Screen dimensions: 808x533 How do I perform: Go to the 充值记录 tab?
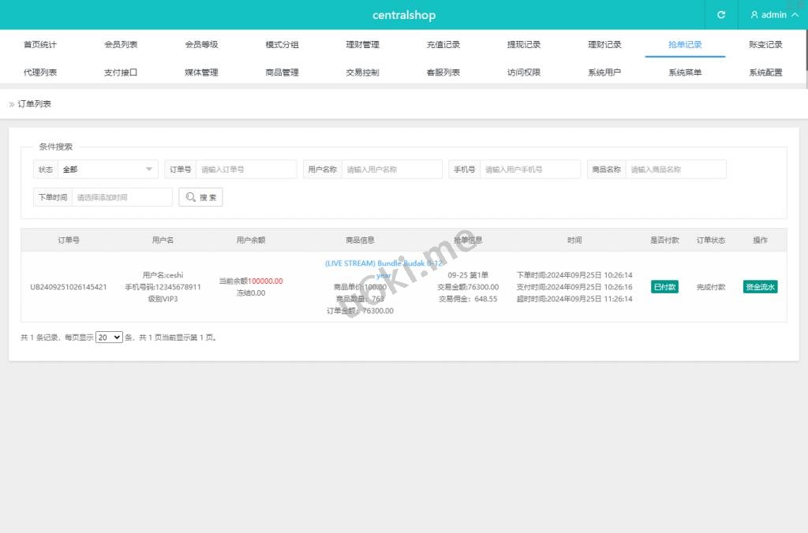pyautogui.click(x=443, y=45)
